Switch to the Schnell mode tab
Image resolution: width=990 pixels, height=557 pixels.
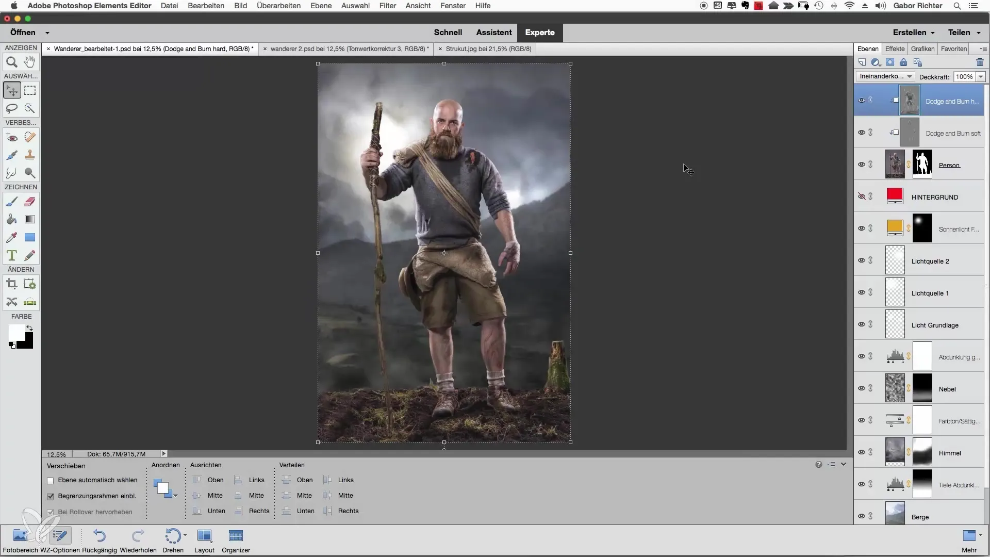pyautogui.click(x=448, y=32)
